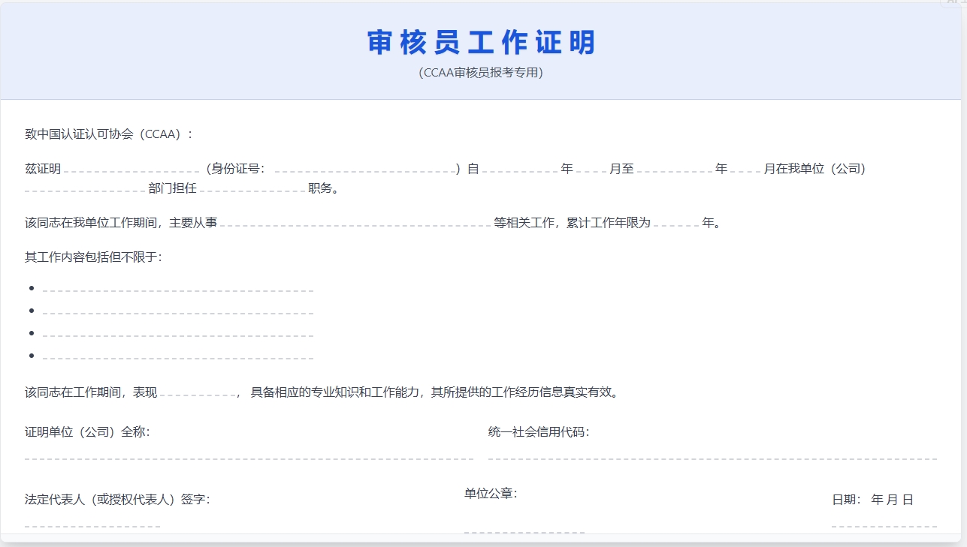Click the second bullet work content line

tap(177, 314)
